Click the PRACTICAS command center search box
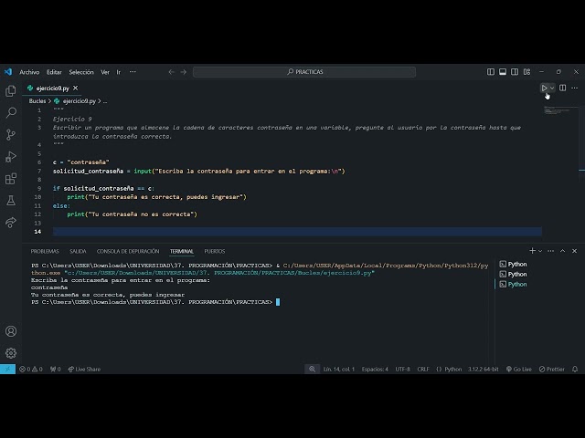The width and height of the screenshot is (585, 438). pyautogui.click(x=304, y=72)
